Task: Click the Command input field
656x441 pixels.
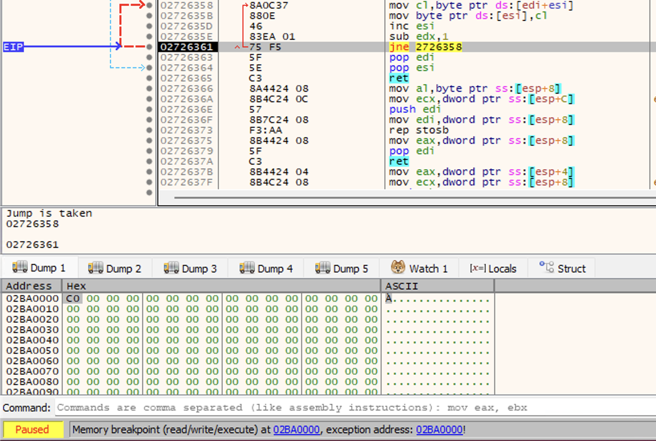Action: (355, 407)
